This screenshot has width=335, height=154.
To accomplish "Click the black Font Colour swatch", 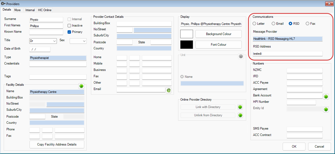I will point(186,44).
